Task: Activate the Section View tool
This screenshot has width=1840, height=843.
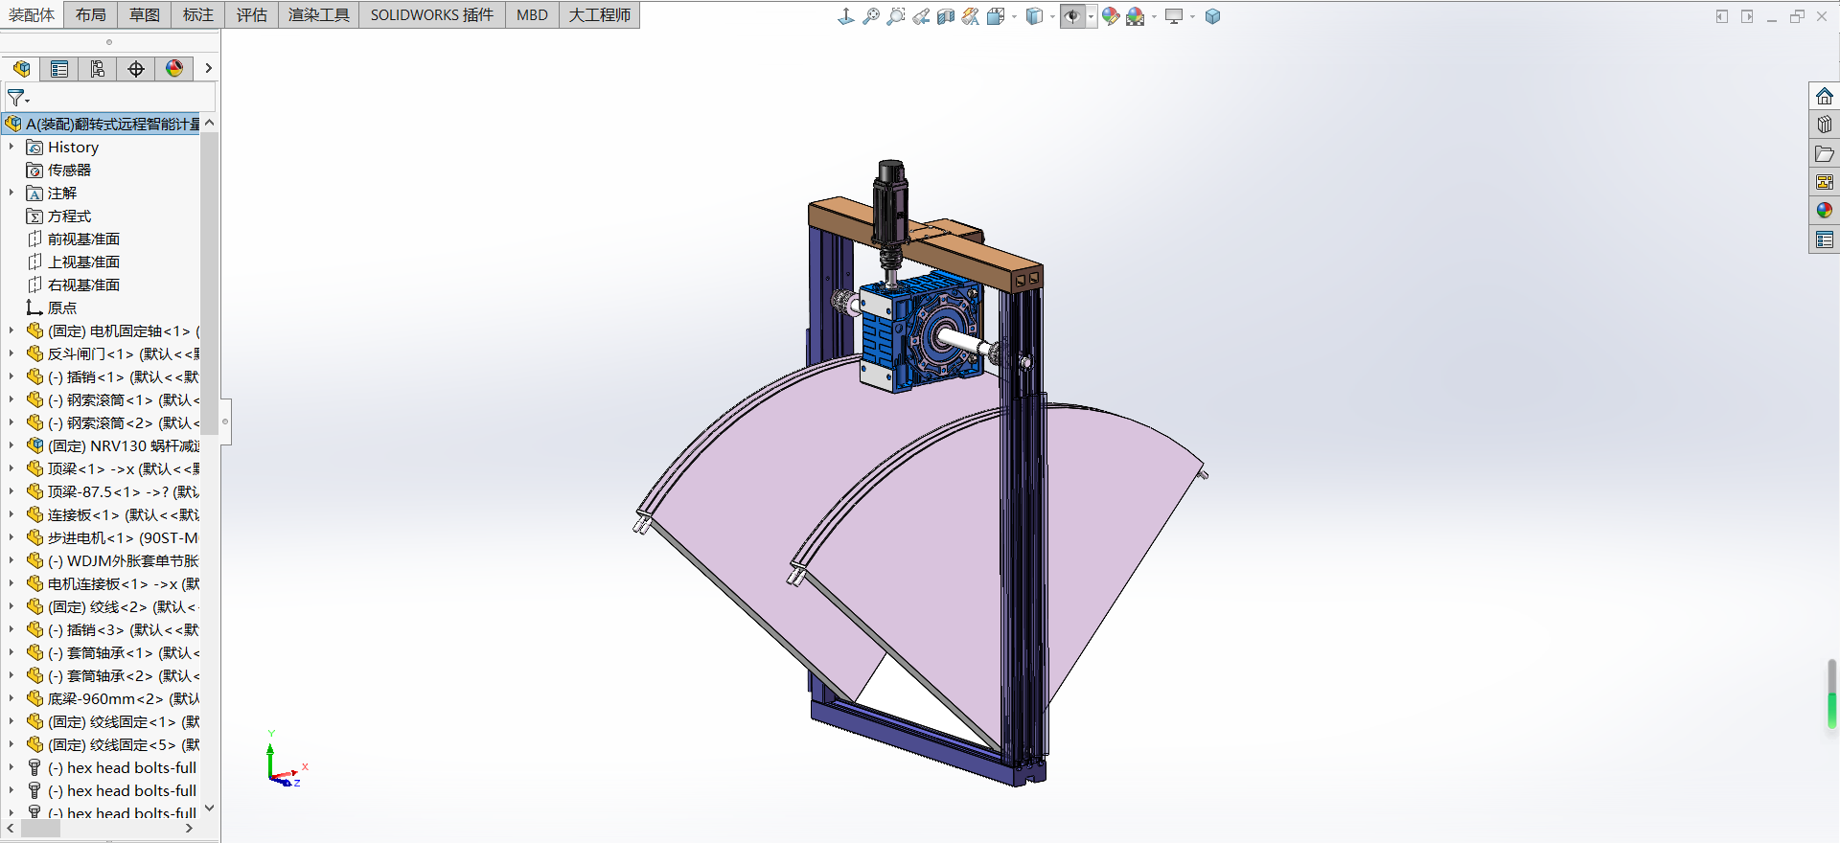Action: click(x=945, y=16)
